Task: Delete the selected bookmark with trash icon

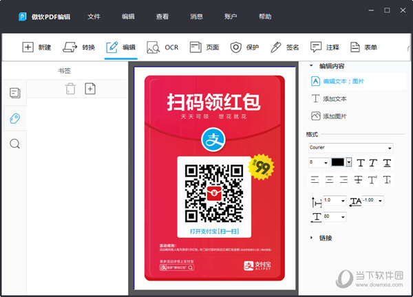Action: coord(70,89)
